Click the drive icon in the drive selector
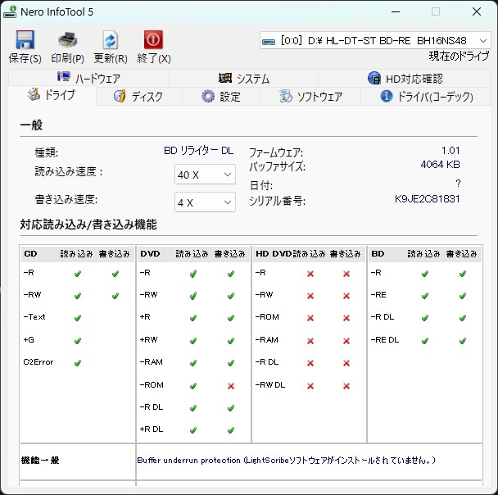498x495 pixels. tap(269, 40)
